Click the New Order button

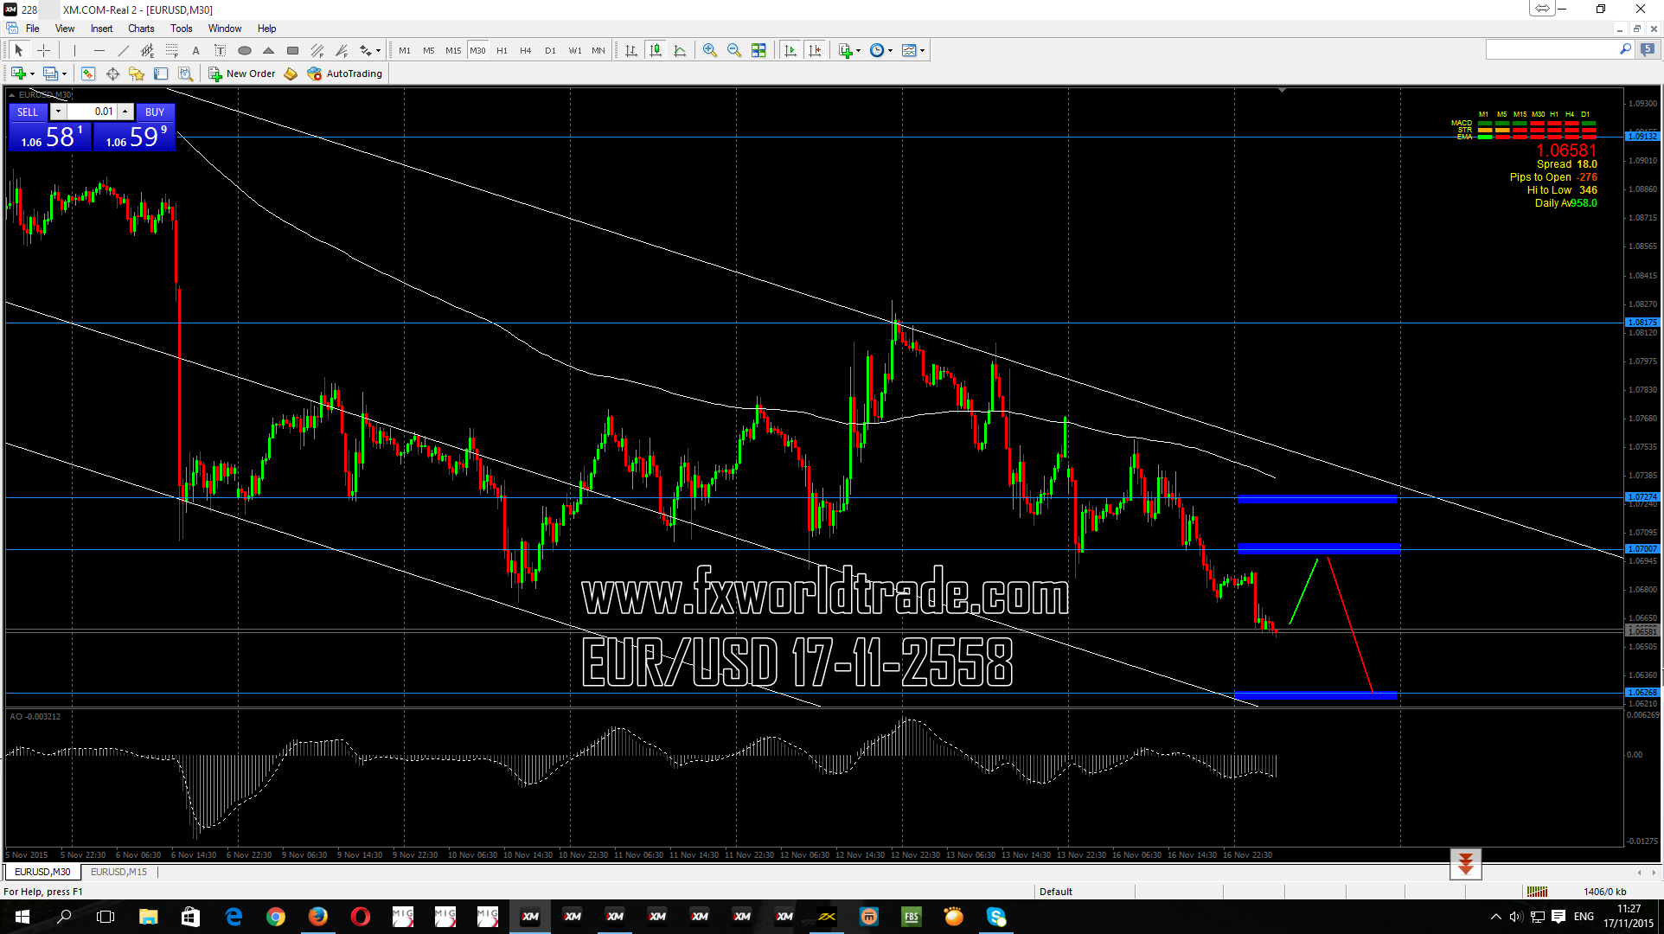[x=242, y=74]
